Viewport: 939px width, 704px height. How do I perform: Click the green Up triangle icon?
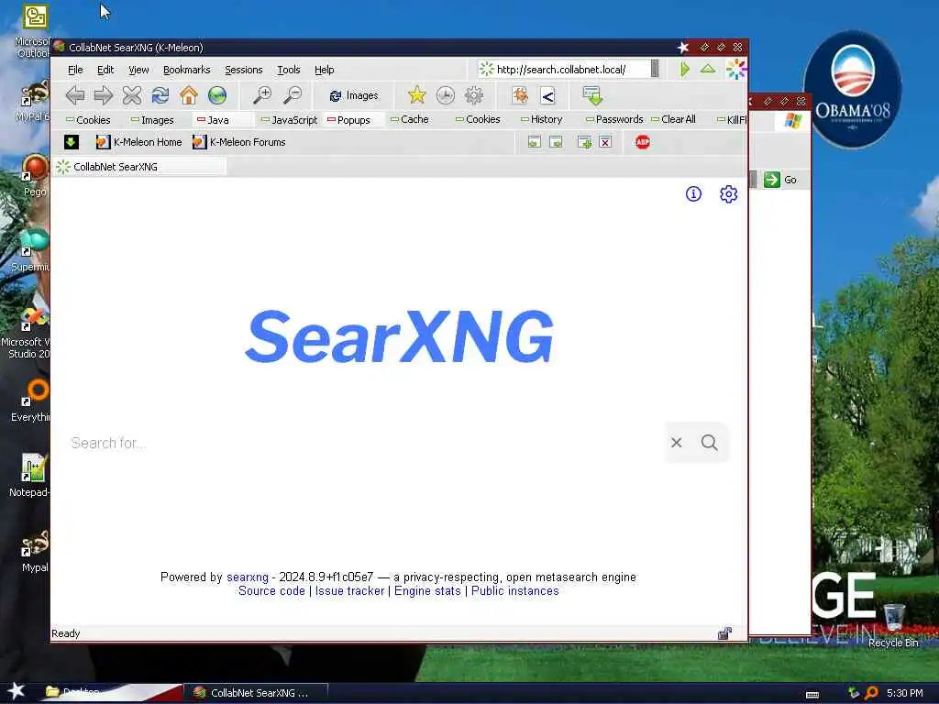pyautogui.click(x=708, y=69)
